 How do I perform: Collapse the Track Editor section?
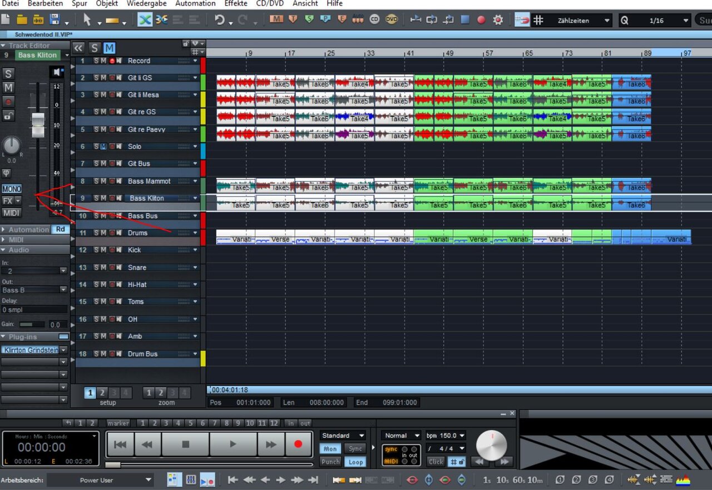(4, 46)
